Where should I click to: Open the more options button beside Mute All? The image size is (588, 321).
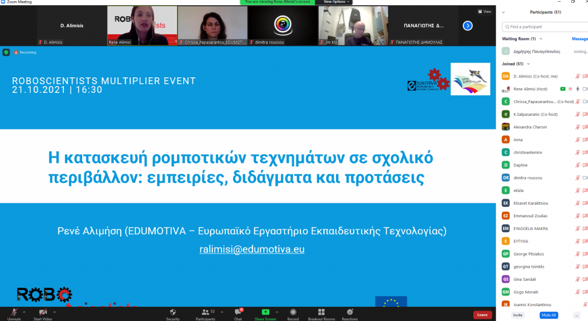pyautogui.click(x=577, y=315)
